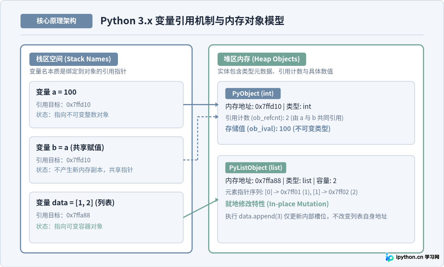Click the heading 变量 a = 100
This screenshot has width=444, height=267.
tap(56, 92)
